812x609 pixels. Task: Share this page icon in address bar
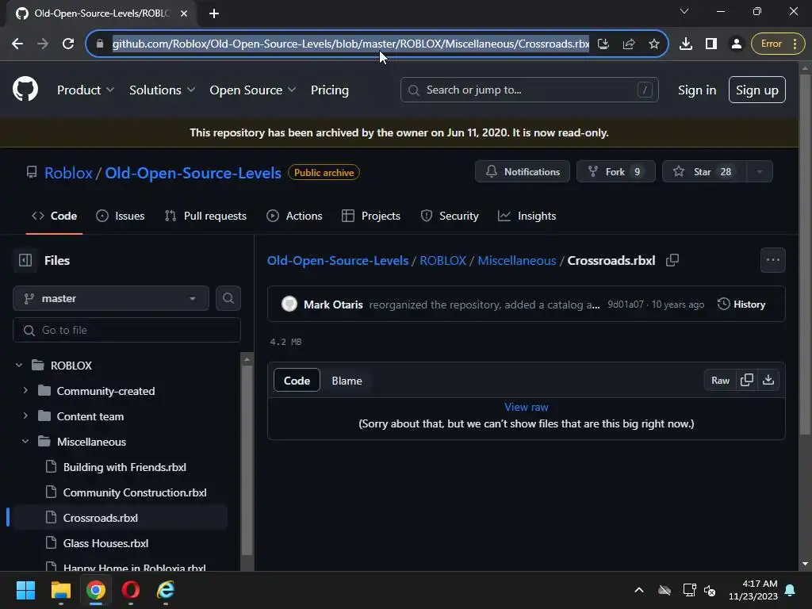point(629,44)
